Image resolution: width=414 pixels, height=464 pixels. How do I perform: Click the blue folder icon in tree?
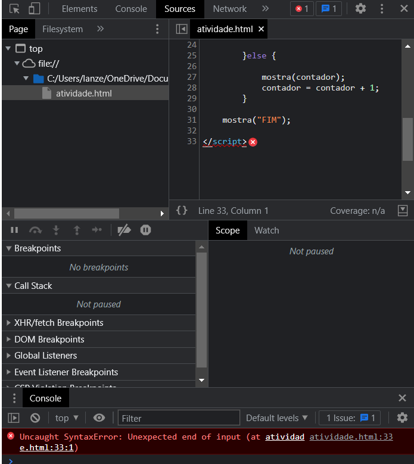39,79
